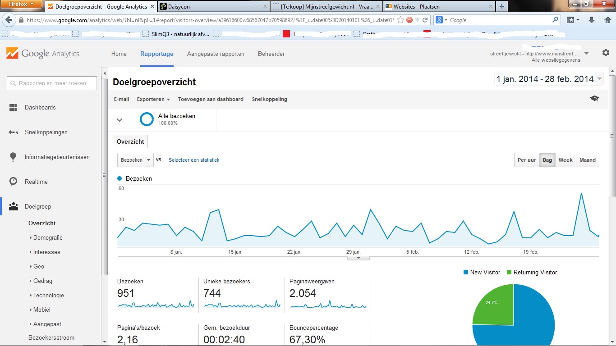Open Overzicht under Doelgroep

pyautogui.click(x=42, y=223)
